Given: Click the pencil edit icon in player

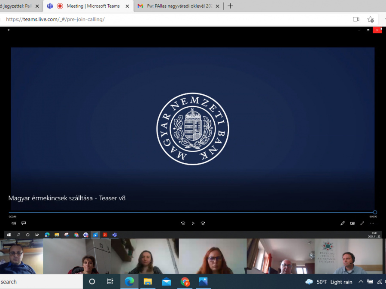Looking at the screenshot, I should [x=343, y=223].
